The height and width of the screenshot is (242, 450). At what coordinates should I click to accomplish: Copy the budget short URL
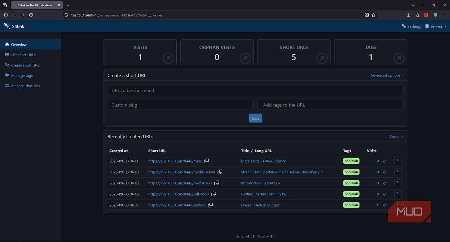click(x=210, y=205)
